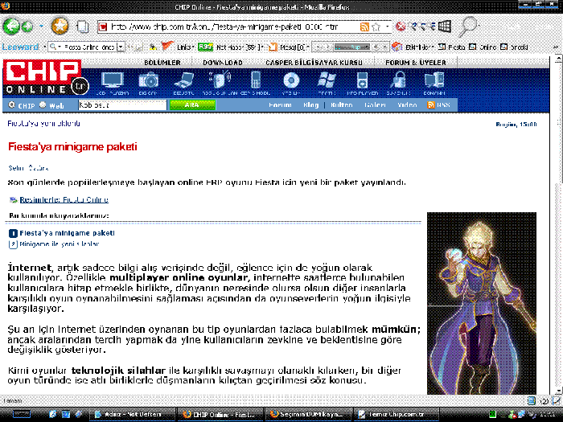Screen dimensions: 563x422
Task: Open the toolbar search box dropdown arrow
Action: coord(121,47)
